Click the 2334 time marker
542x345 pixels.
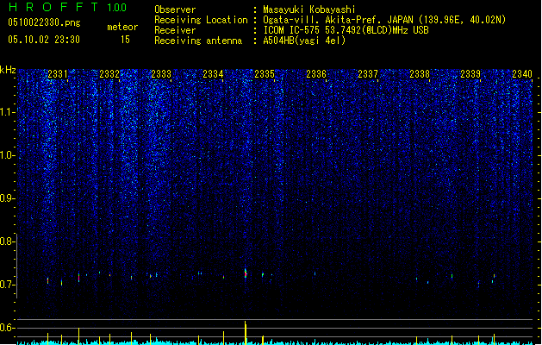[x=213, y=74]
